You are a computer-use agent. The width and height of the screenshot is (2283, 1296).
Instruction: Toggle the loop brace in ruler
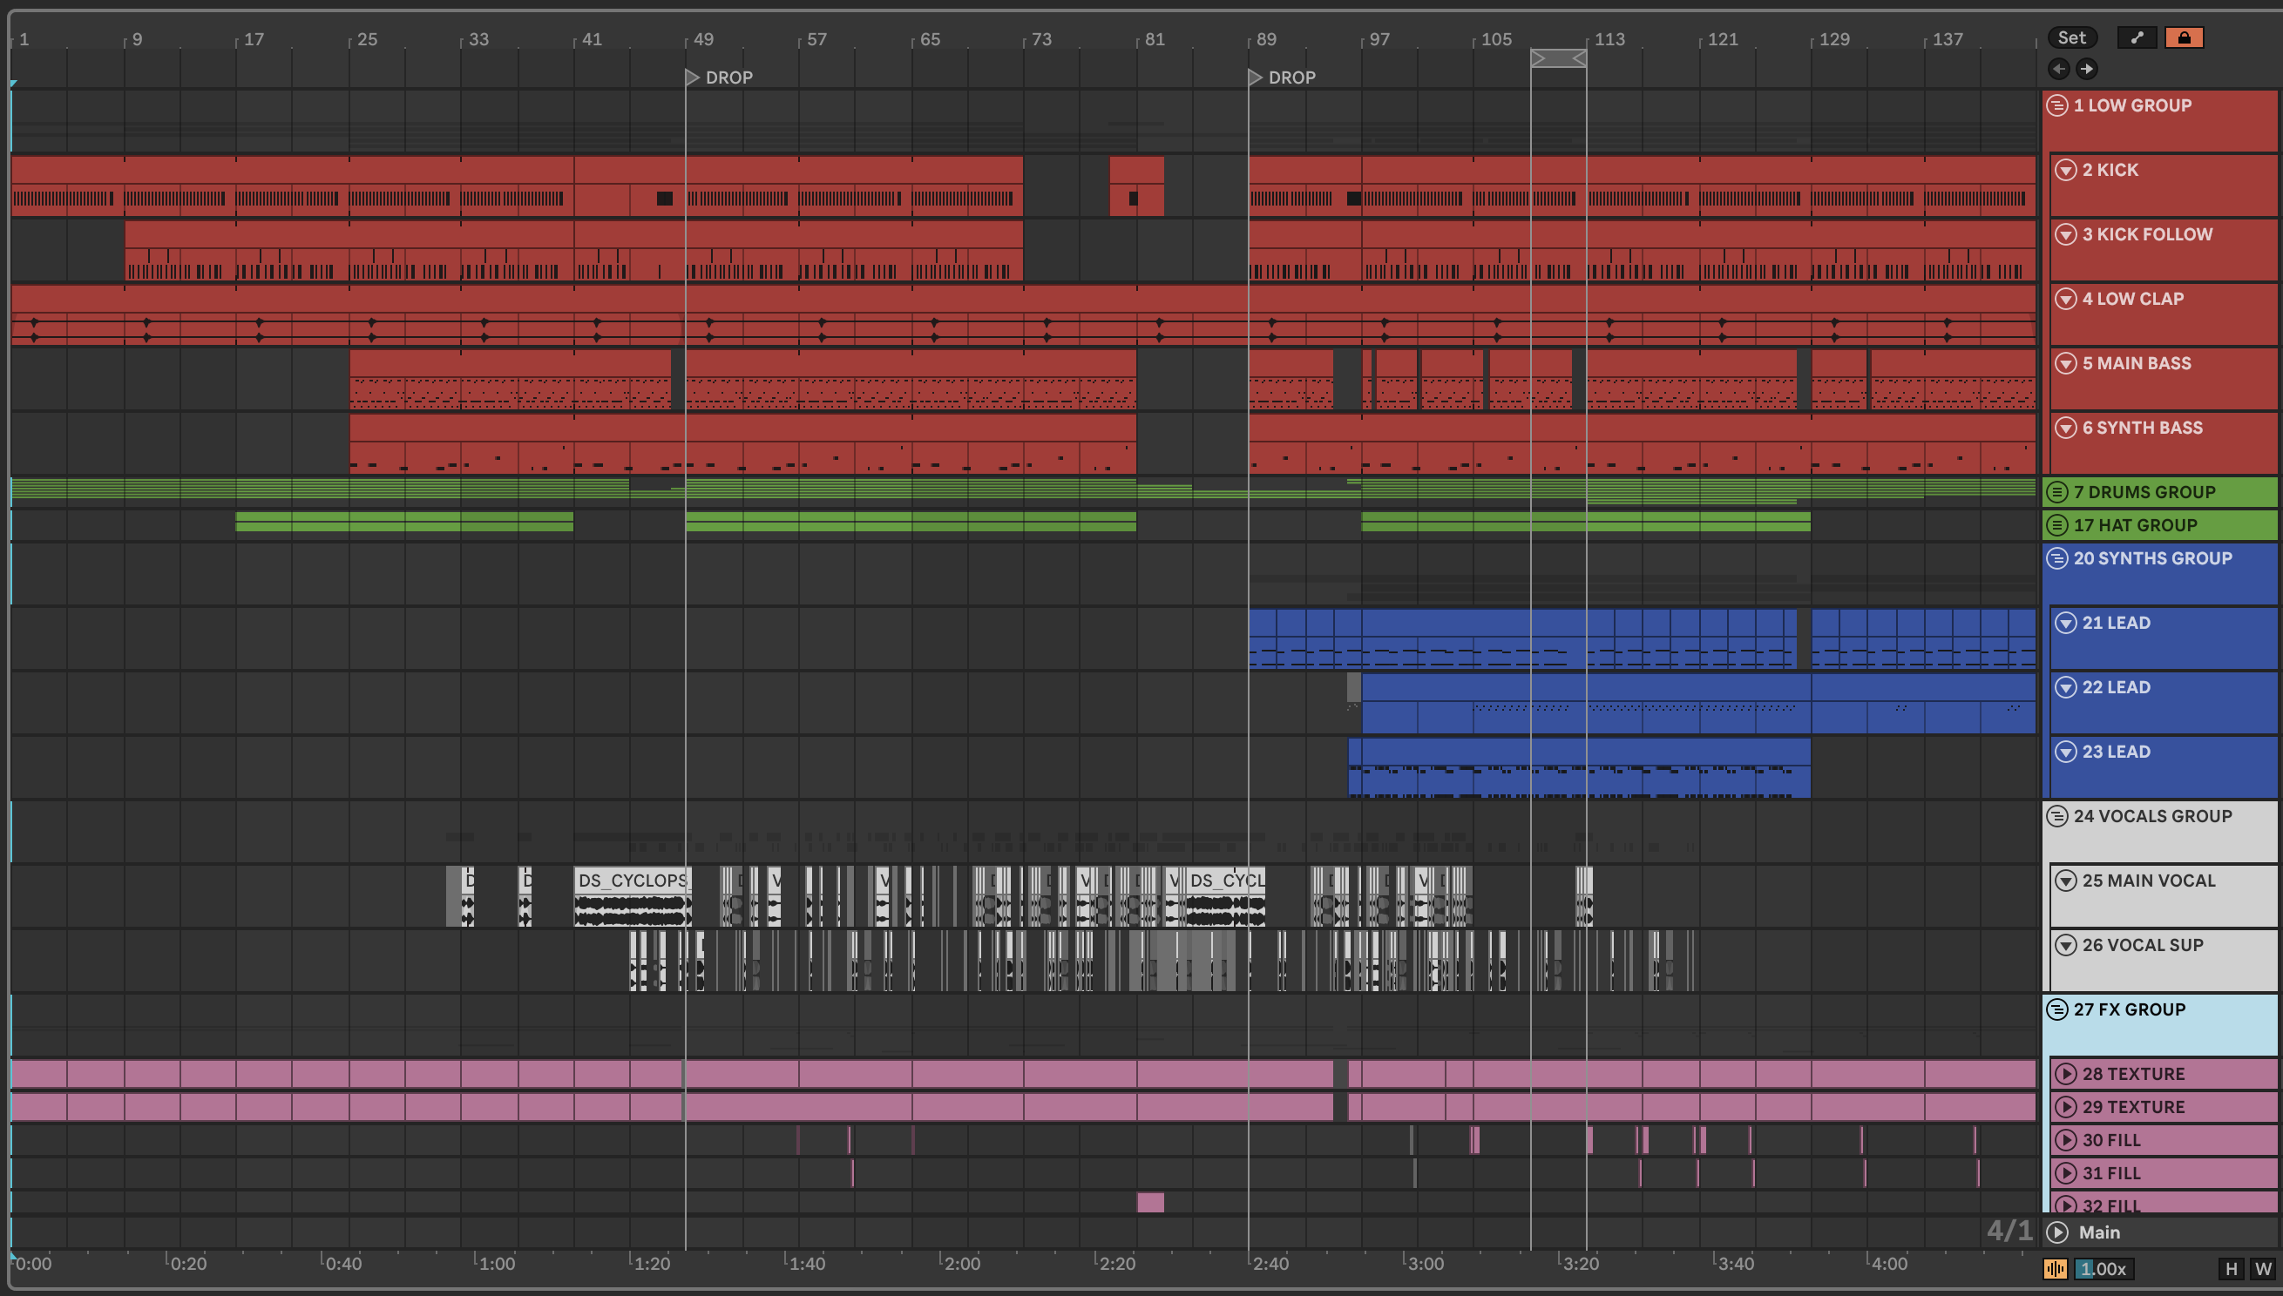click(1557, 58)
